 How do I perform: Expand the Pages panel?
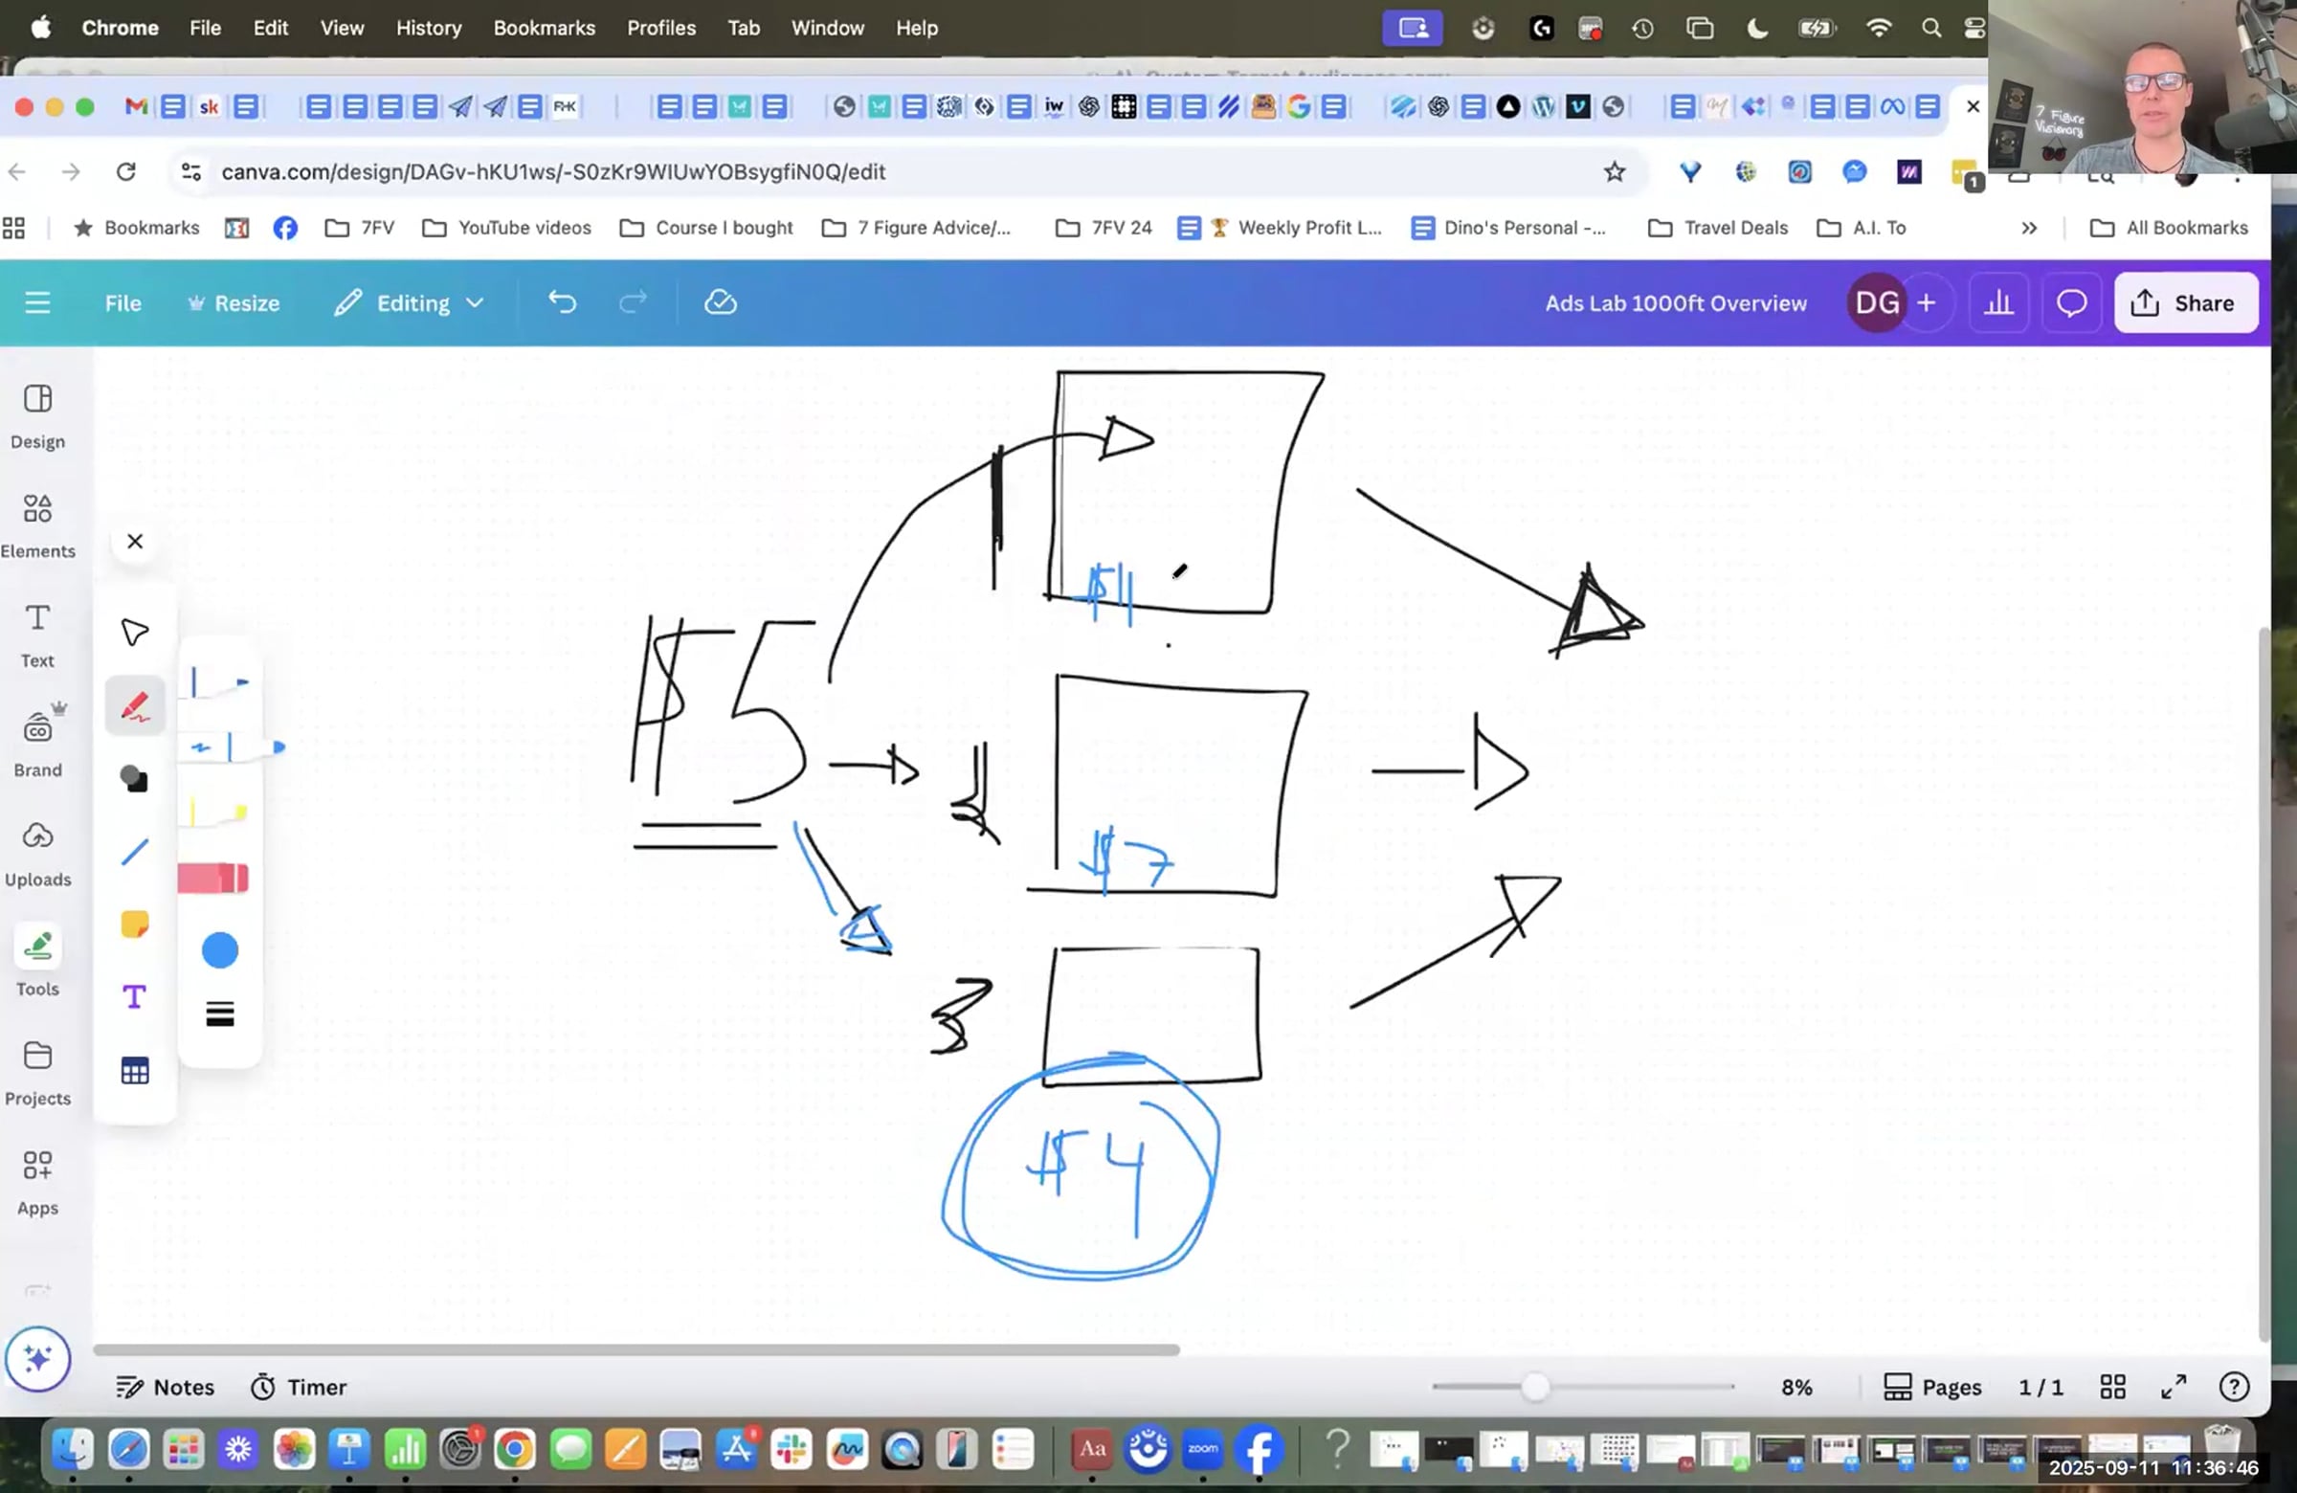point(1932,1387)
